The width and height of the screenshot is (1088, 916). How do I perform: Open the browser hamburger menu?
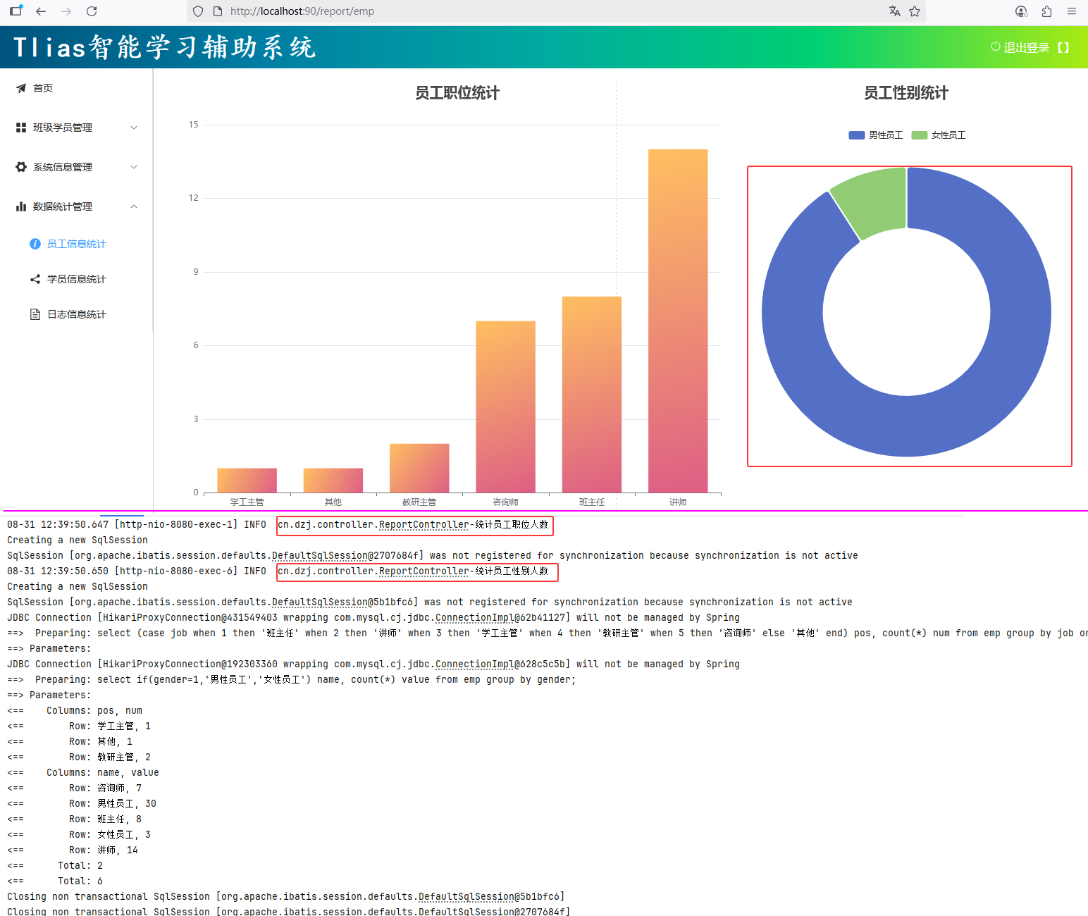coord(1072,11)
